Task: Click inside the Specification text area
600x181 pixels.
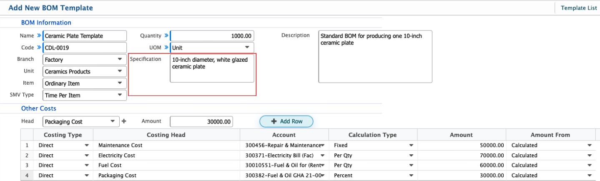Action: pyautogui.click(x=212, y=68)
